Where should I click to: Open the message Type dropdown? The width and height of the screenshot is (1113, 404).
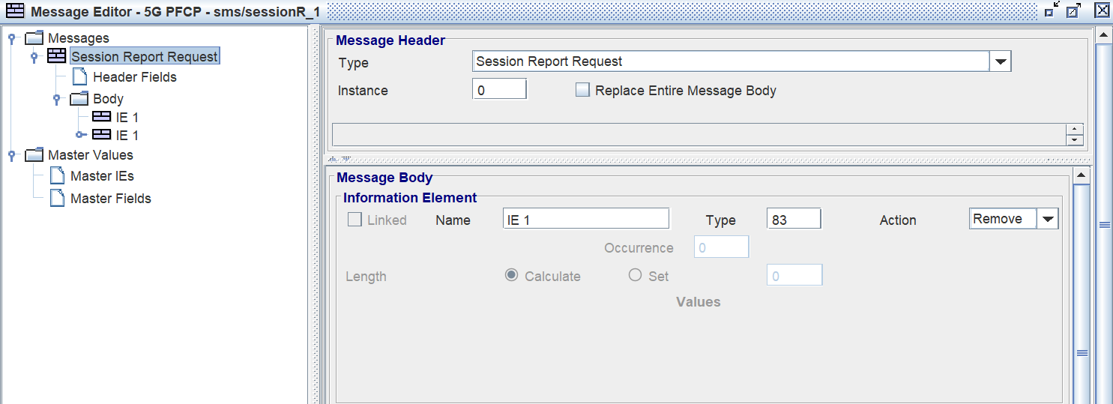click(x=1001, y=62)
